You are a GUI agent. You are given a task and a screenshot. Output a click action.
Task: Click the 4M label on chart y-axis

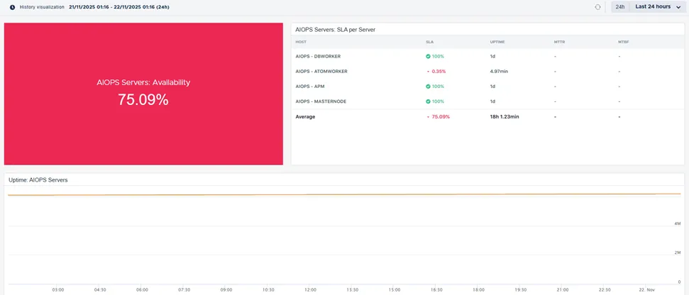678,224
